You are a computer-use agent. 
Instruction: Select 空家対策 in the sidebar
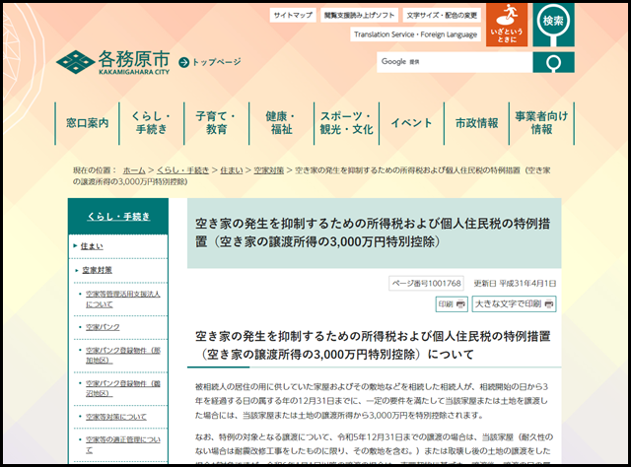97,270
